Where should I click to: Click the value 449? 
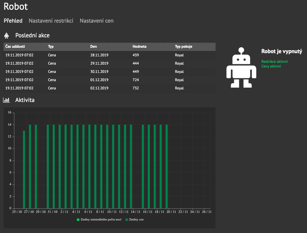click(x=136, y=71)
